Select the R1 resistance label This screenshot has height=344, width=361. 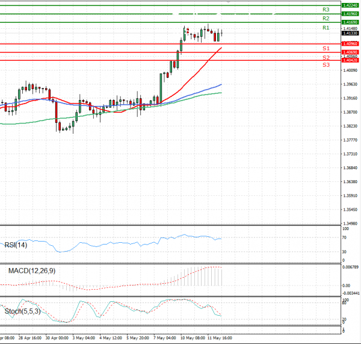point(326,28)
